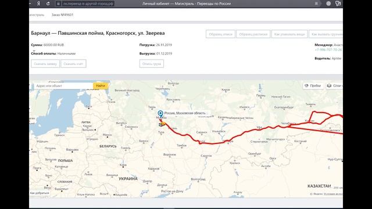Click the 'Как вызвать грузчиков' button
Viewport: 372px width, 209px height.
point(326,34)
